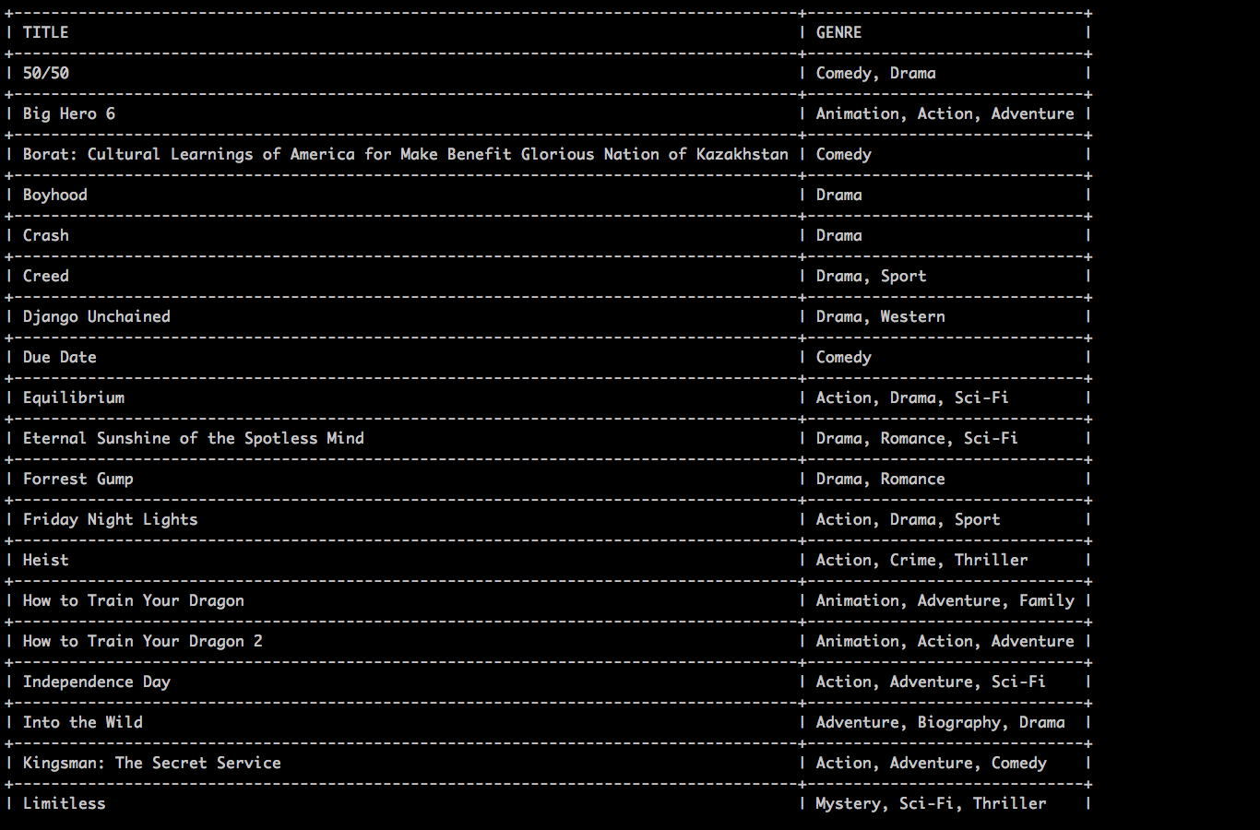Select the genre in the Forrest Gump row
The image size is (1260, 830).
[x=880, y=479]
